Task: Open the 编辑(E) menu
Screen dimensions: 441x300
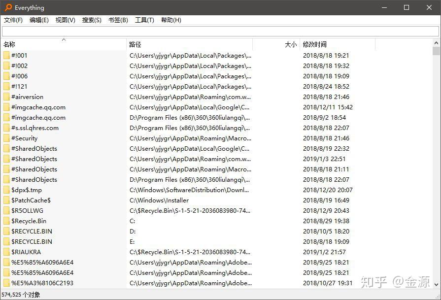Action: (x=39, y=20)
